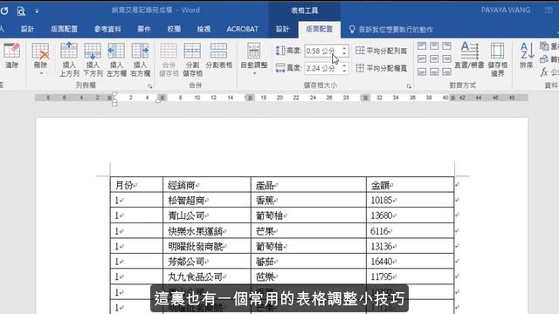This screenshot has height=314, width=559.
Task: Expand the 自動調整 dropdown arrow
Action: click(254, 73)
